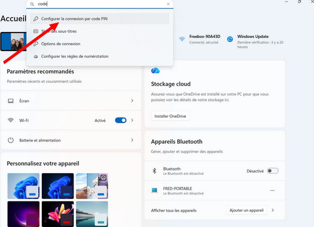
Task: Expand Afficher tous les appareils chevron
Action: tap(273, 210)
